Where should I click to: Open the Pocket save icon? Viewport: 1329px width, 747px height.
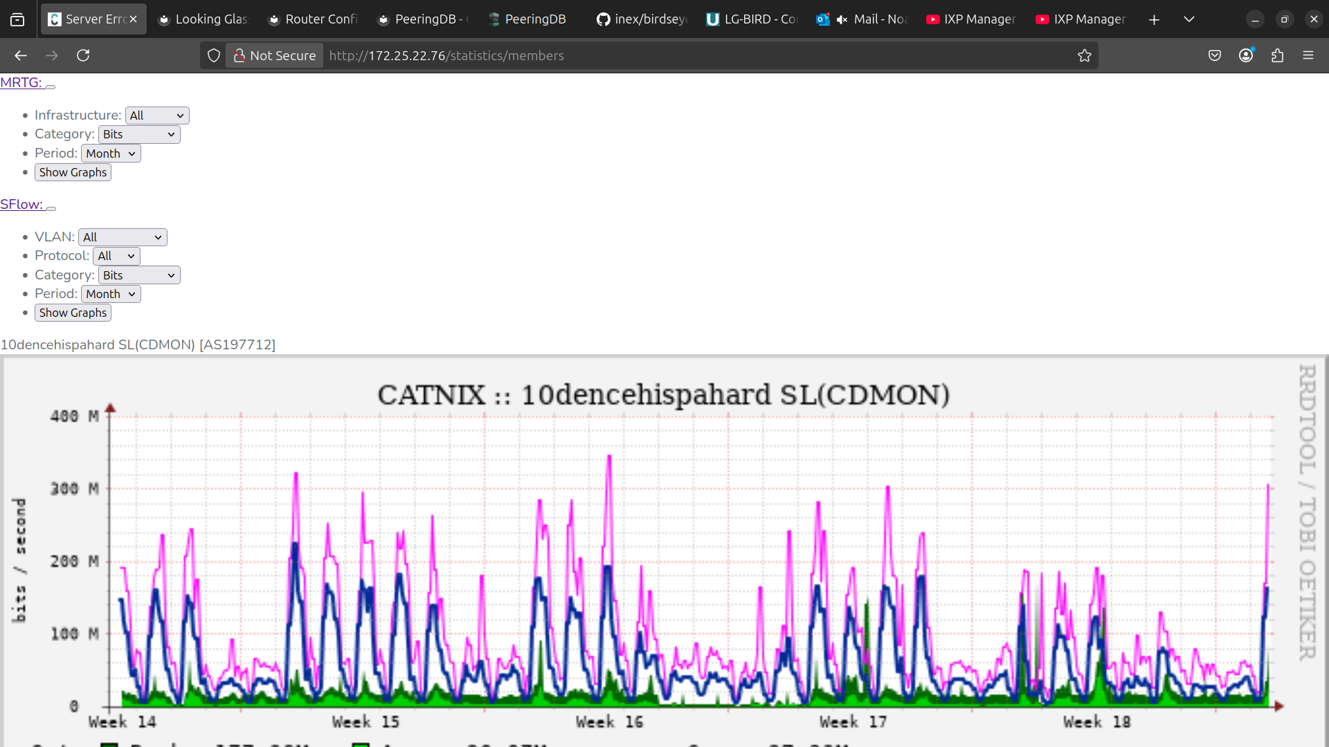1215,55
